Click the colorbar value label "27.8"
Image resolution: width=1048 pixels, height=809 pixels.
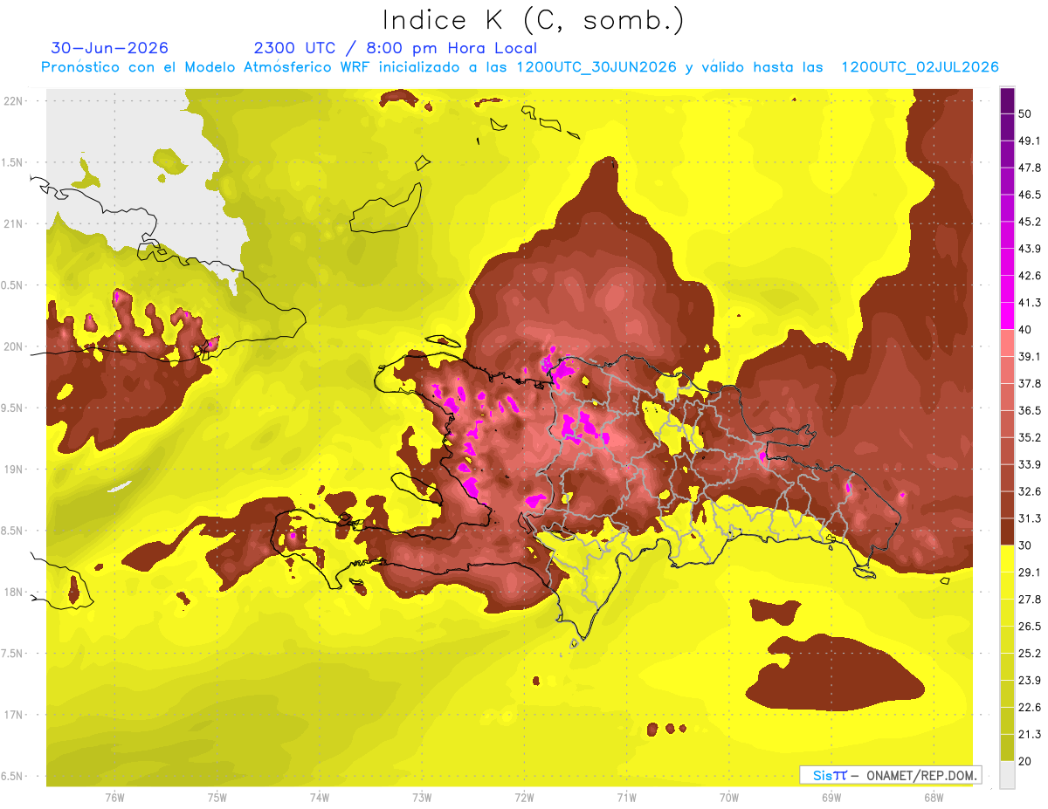1030,600
